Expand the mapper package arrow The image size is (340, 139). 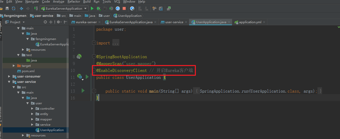click(x=32, y=119)
